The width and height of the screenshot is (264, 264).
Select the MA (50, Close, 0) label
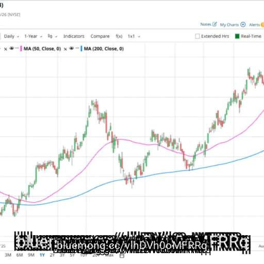point(42,48)
